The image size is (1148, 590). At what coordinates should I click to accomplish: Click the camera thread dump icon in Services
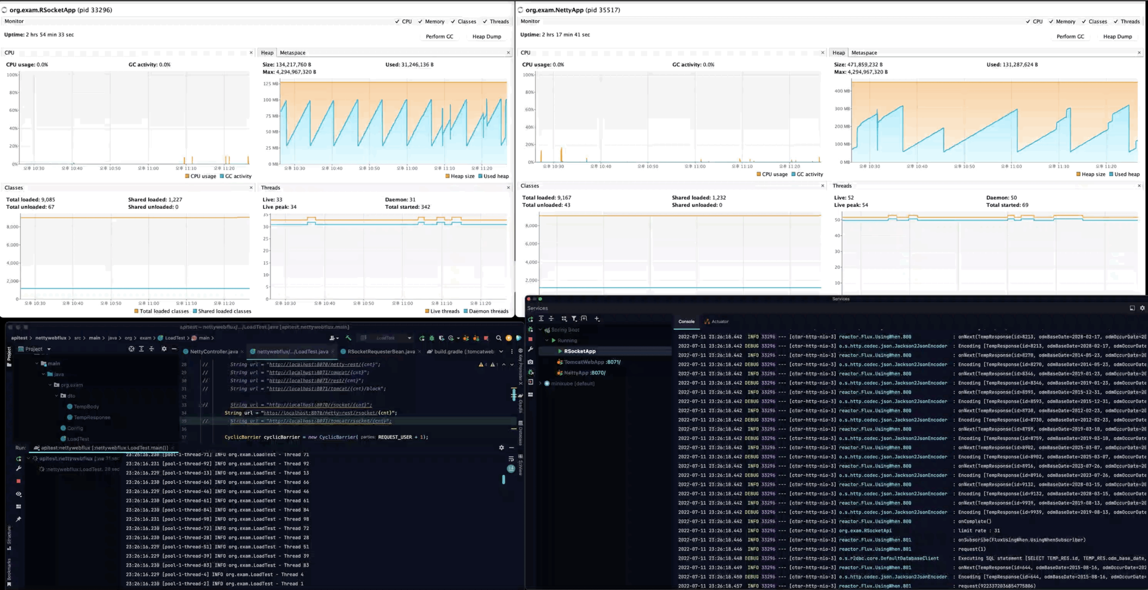(530, 362)
